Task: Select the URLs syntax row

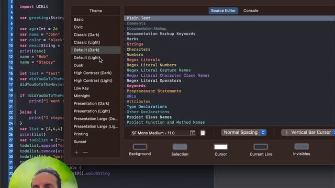Action: pyautogui.click(x=229, y=96)
